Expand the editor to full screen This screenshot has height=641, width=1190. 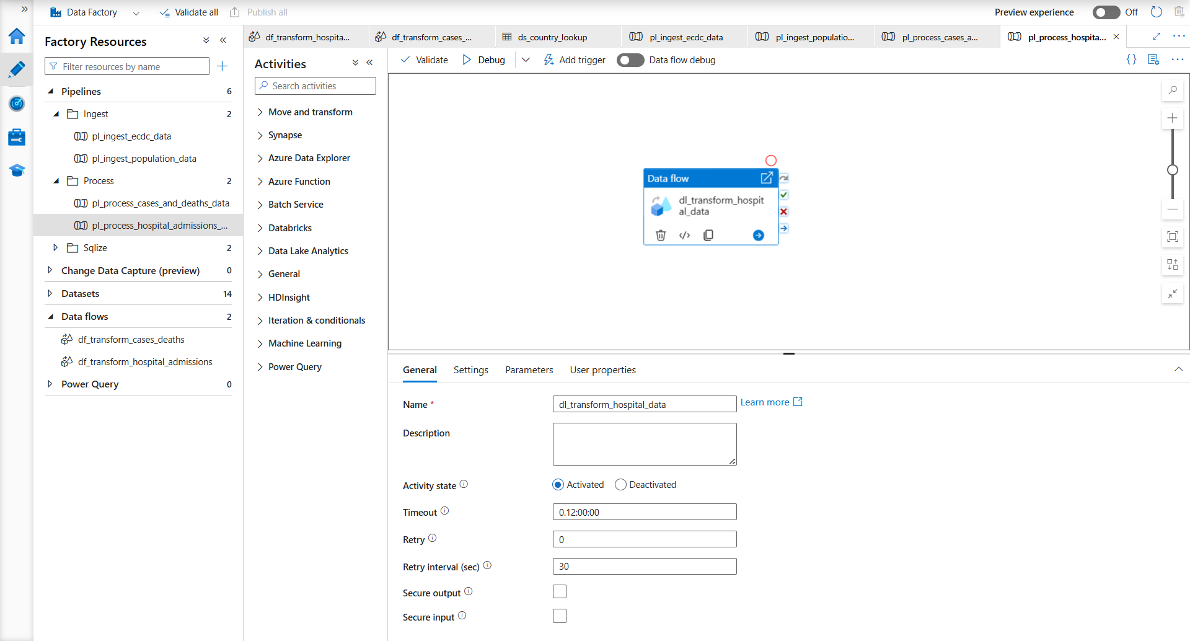click(1157, 37)
